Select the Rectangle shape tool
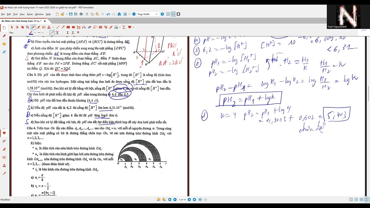 tap(68, 27)
